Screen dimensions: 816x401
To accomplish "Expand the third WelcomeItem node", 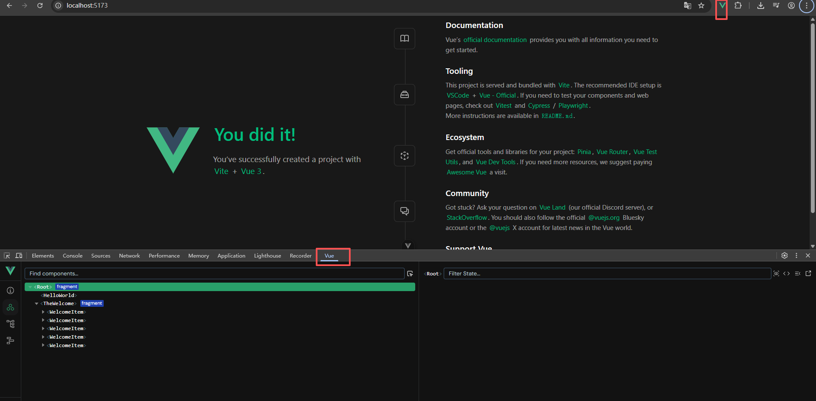I will pyautogui.click(x=43, y=328).
